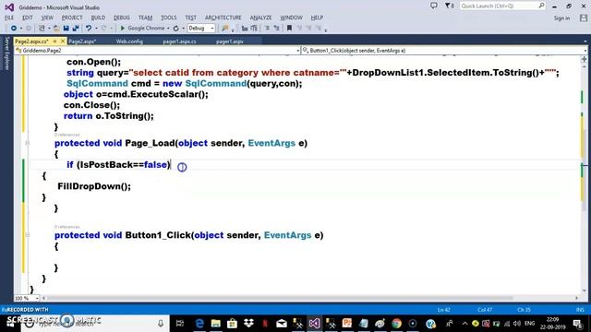
Task: Open the Server Explorer side panel
Action: (x=6, y=53)
